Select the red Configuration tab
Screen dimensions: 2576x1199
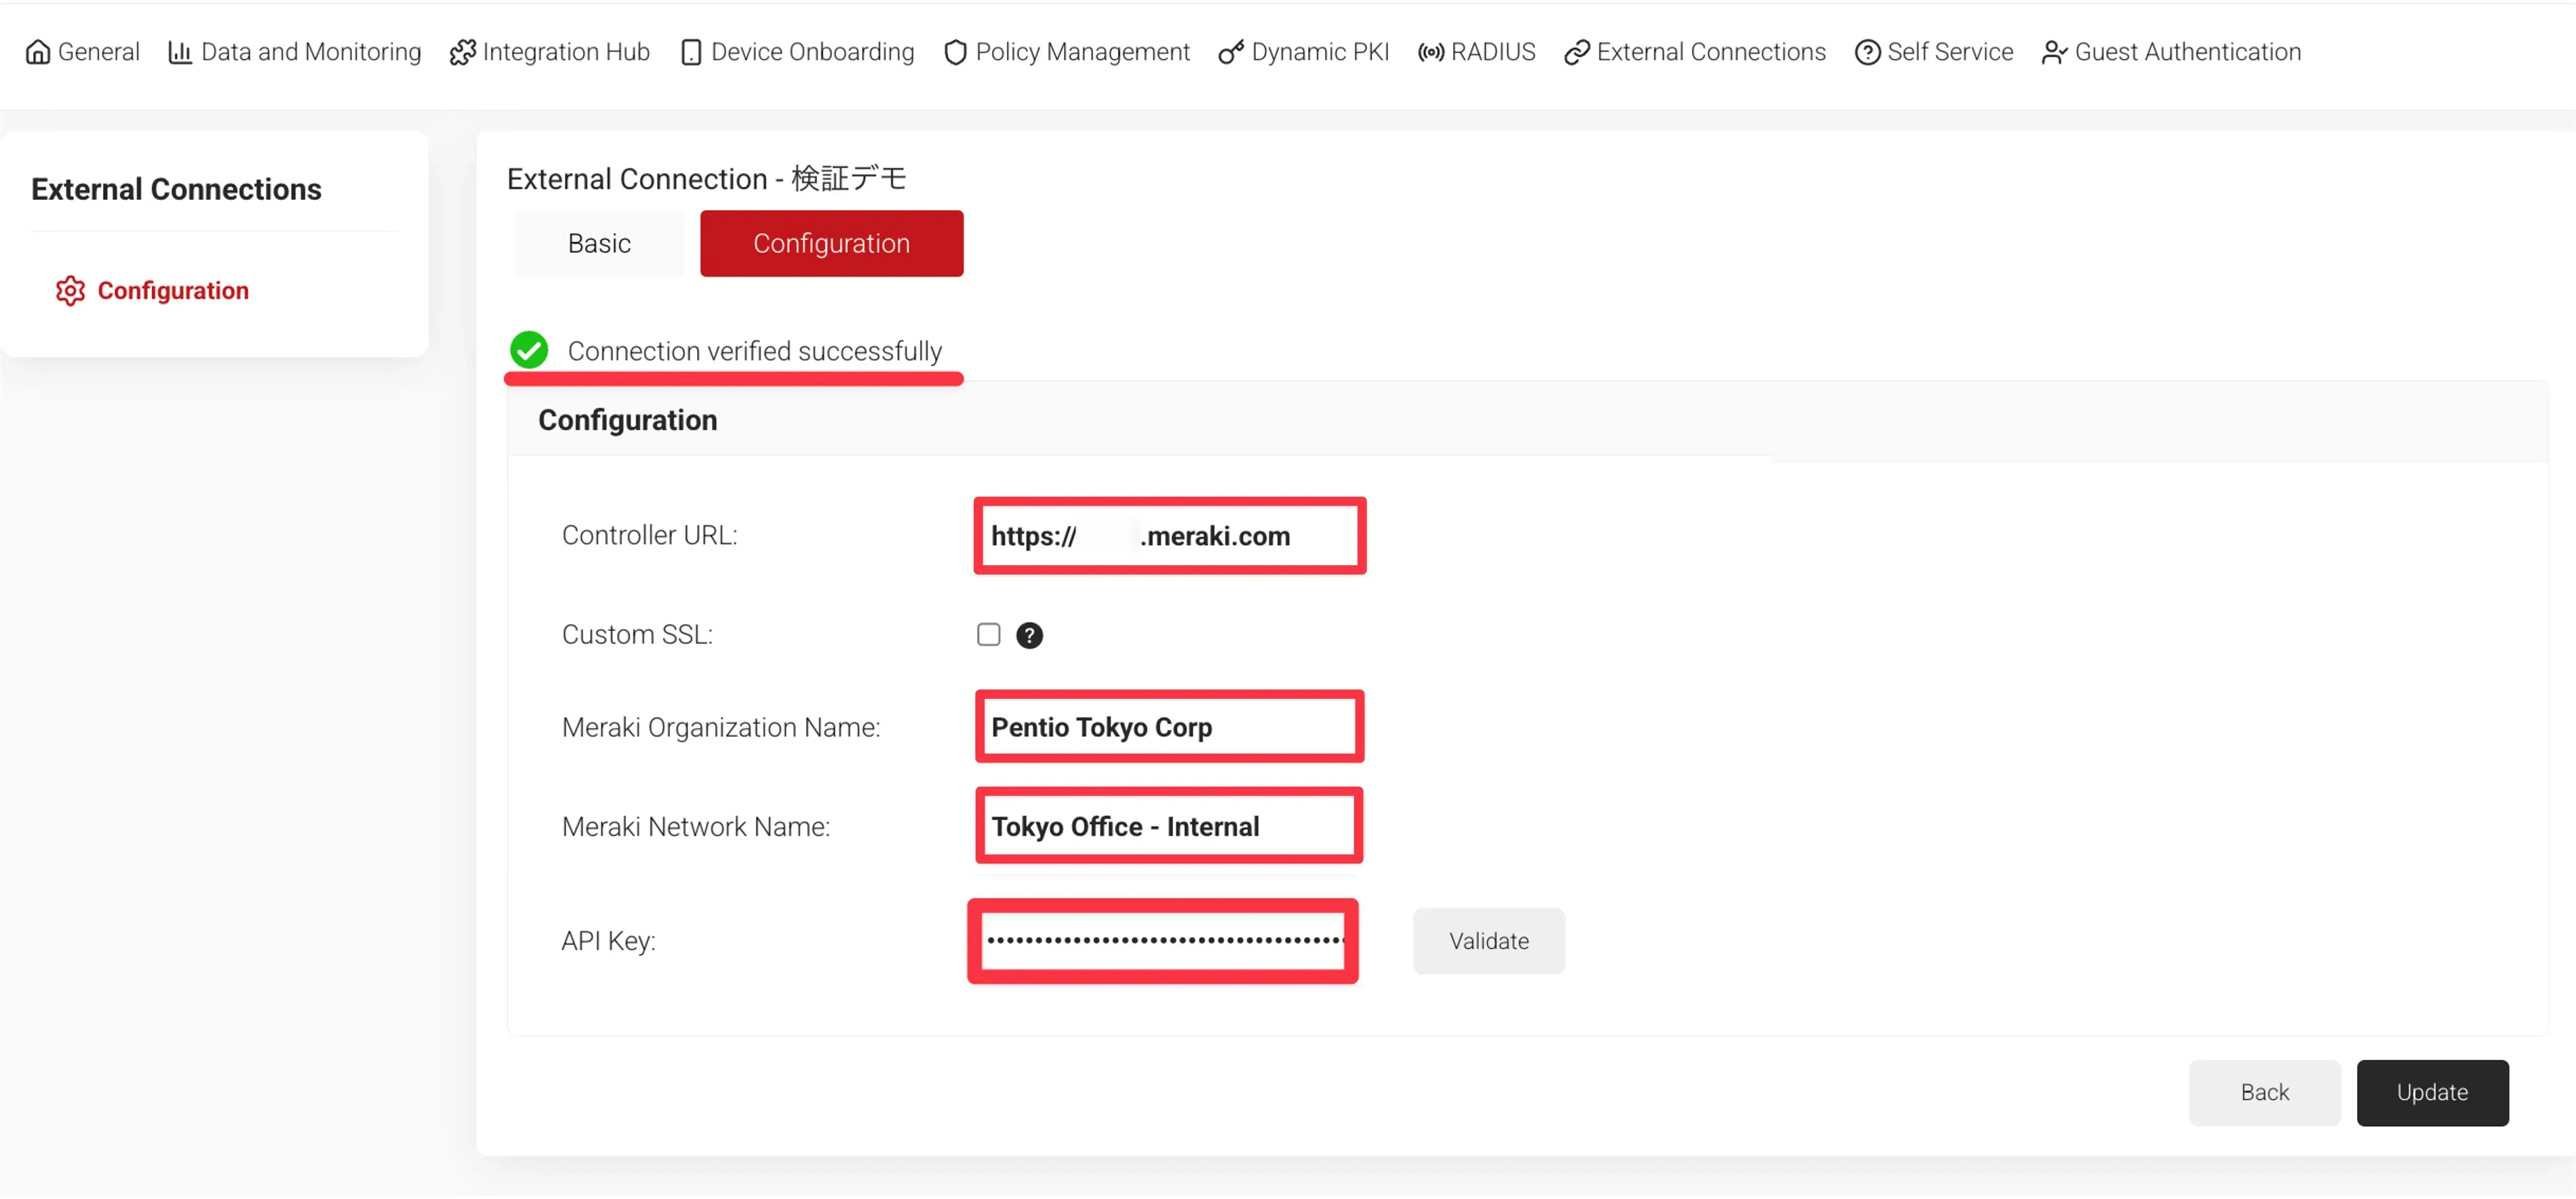click(x=831, y=244)
